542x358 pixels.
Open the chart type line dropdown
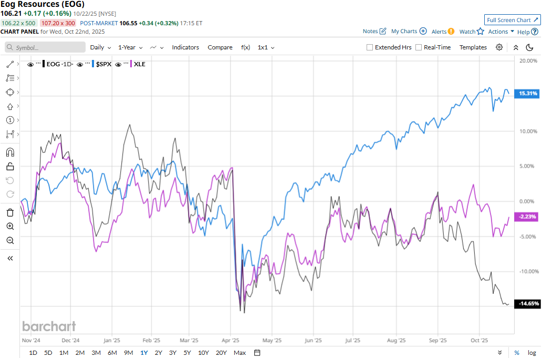[x=157, y=47]
